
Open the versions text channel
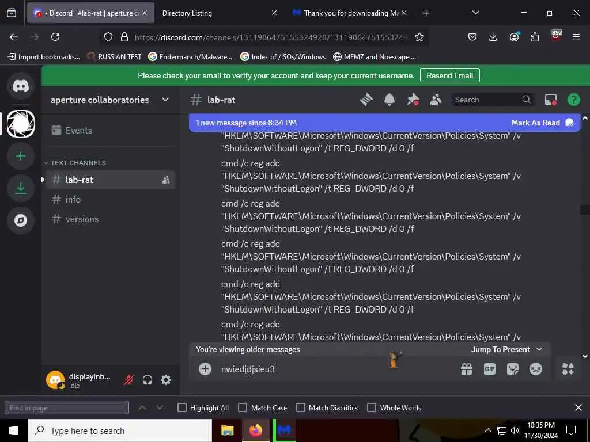click(x=111, y=219)
